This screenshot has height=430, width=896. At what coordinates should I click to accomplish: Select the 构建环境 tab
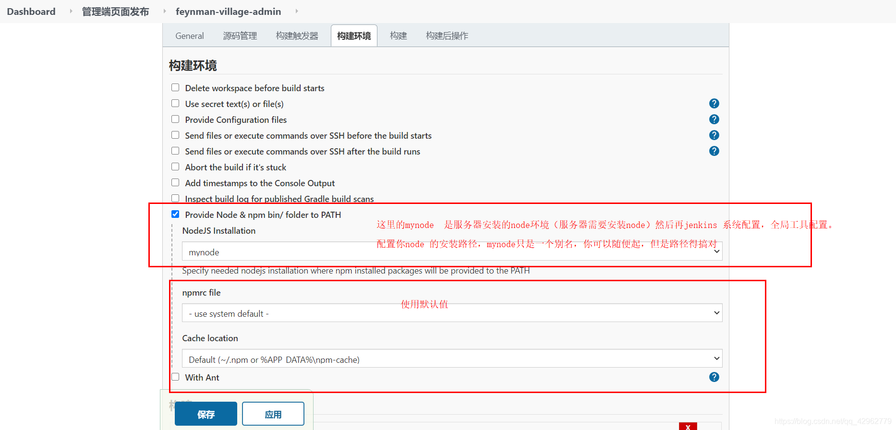point(354,36)
